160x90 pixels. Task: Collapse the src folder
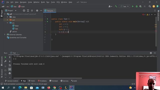point(7,23)
